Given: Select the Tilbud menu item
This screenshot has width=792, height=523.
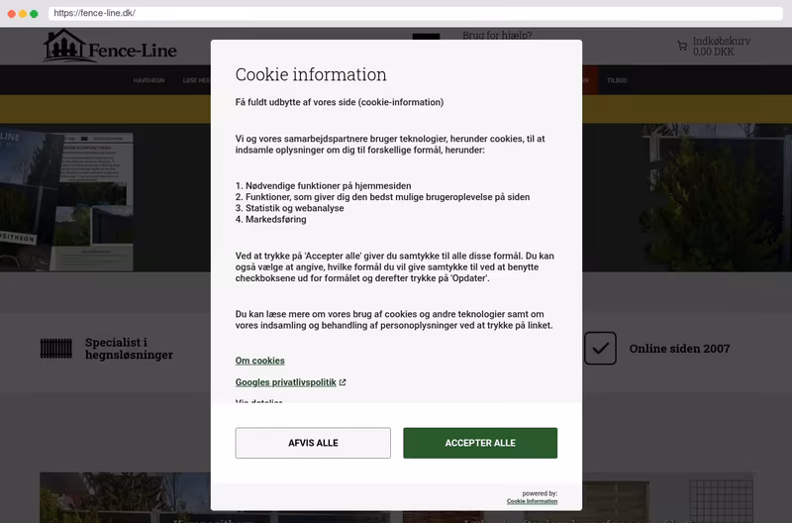Looking at the screenshot, I should [x=617, y=80].
